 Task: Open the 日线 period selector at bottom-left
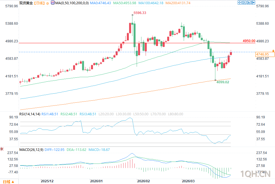[8, 182]
